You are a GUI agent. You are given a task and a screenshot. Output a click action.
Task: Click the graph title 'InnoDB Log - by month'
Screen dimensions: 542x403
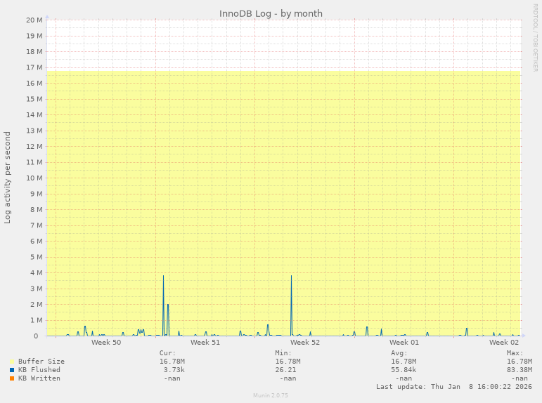[271, 13]
